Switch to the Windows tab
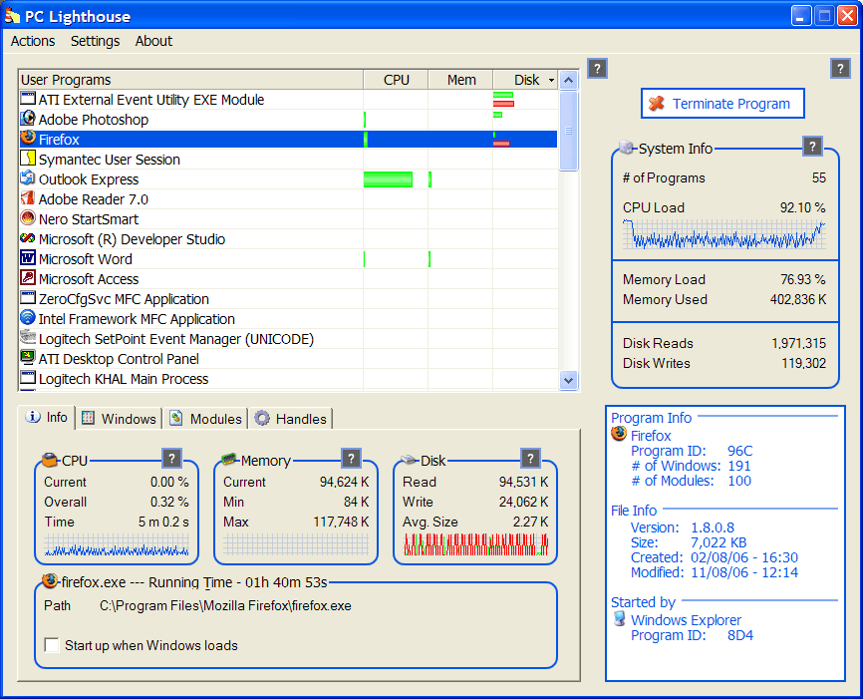The width and height of the screenshot is (863, 699). pyautogui.click(x=119, y=419)
